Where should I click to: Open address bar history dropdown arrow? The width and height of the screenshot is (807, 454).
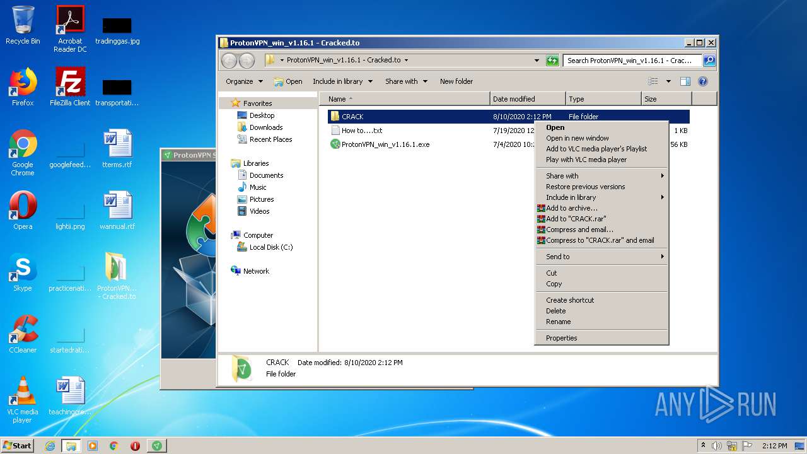coord(537,61)
